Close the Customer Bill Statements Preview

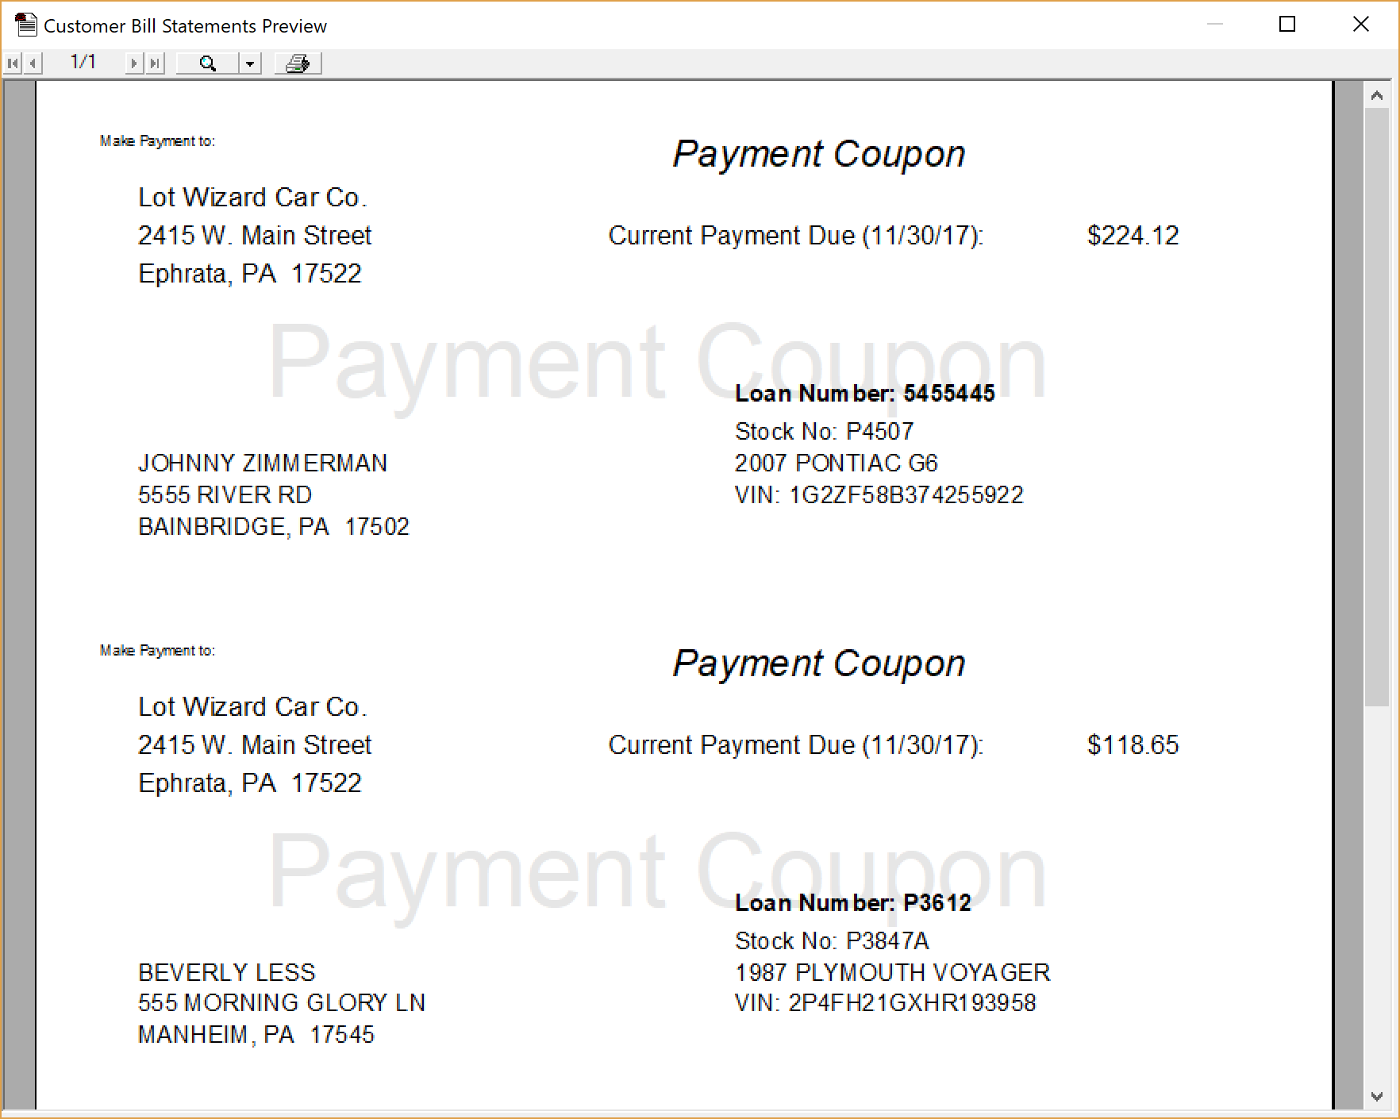point(1360,25)
